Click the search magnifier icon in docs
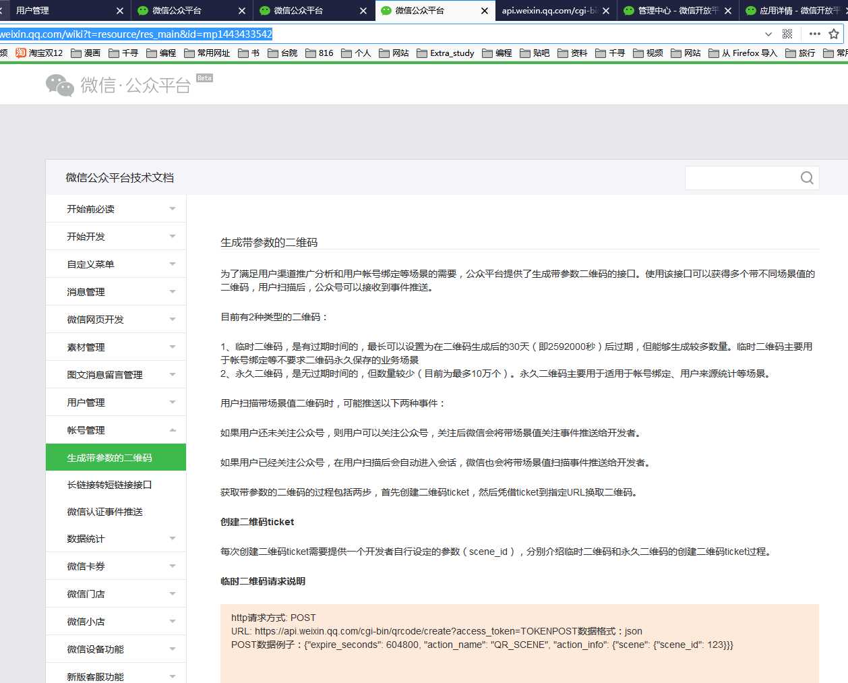This screenshot has width=848, height=683. 806,178
